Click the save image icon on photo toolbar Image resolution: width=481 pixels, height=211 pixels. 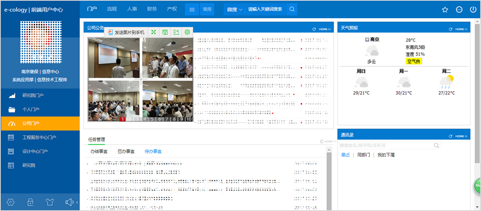(165, 32)
